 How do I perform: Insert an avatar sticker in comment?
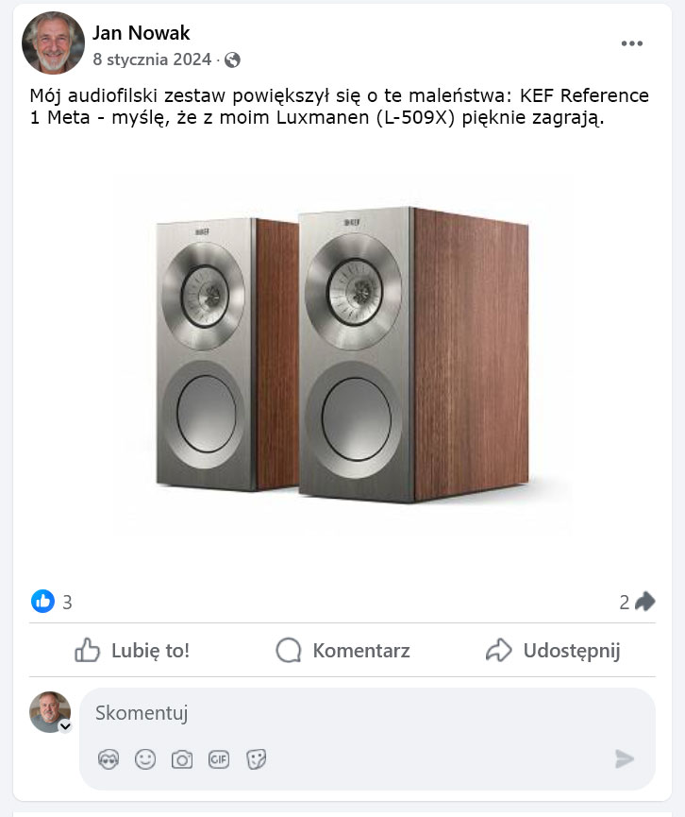109,759
